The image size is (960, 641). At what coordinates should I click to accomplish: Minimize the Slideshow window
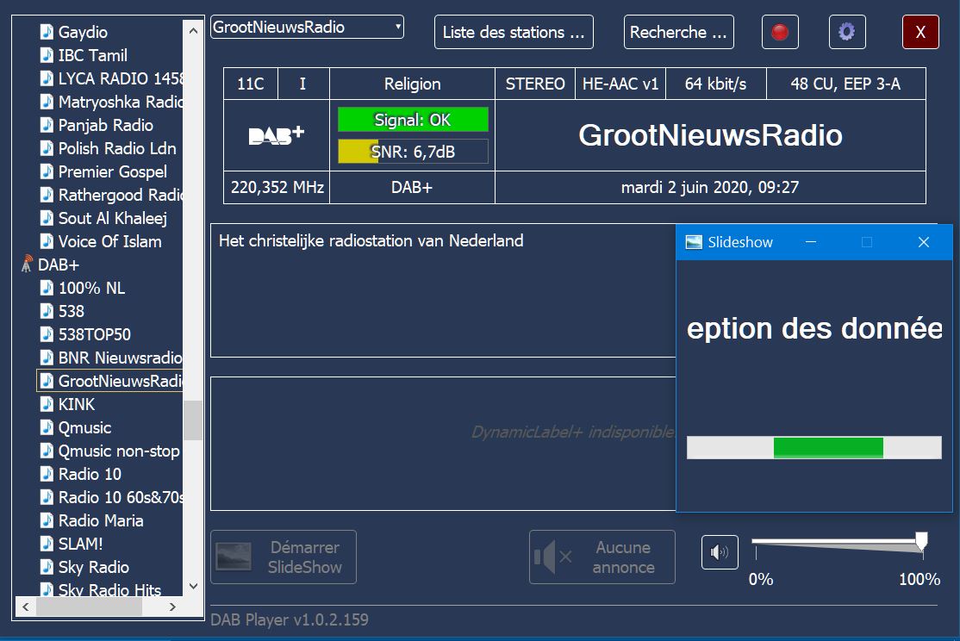[x=811, y=242]
